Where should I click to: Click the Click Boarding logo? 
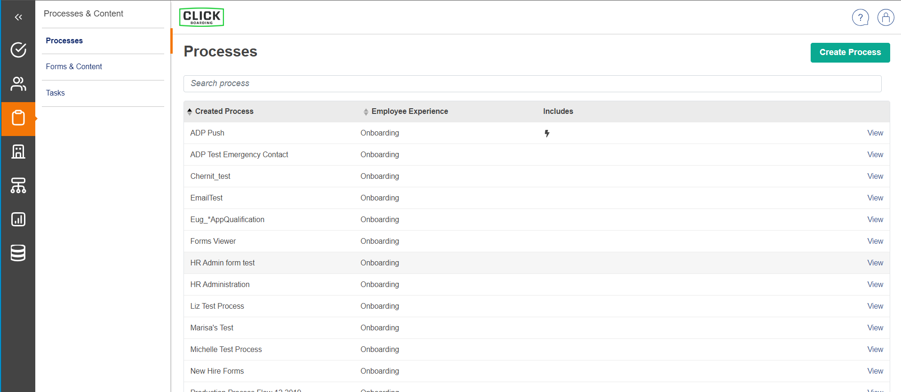[x=201, y=17]
